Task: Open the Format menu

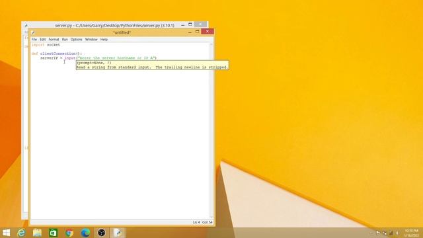Action: coord(54,40)
